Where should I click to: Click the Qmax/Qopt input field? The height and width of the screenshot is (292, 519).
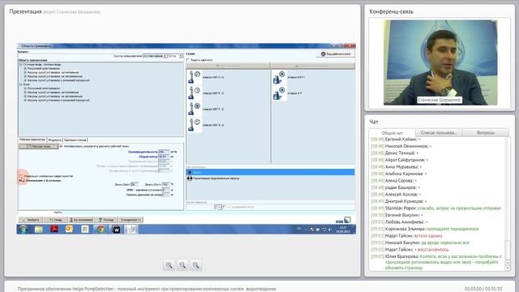click(x=165, y=184)
